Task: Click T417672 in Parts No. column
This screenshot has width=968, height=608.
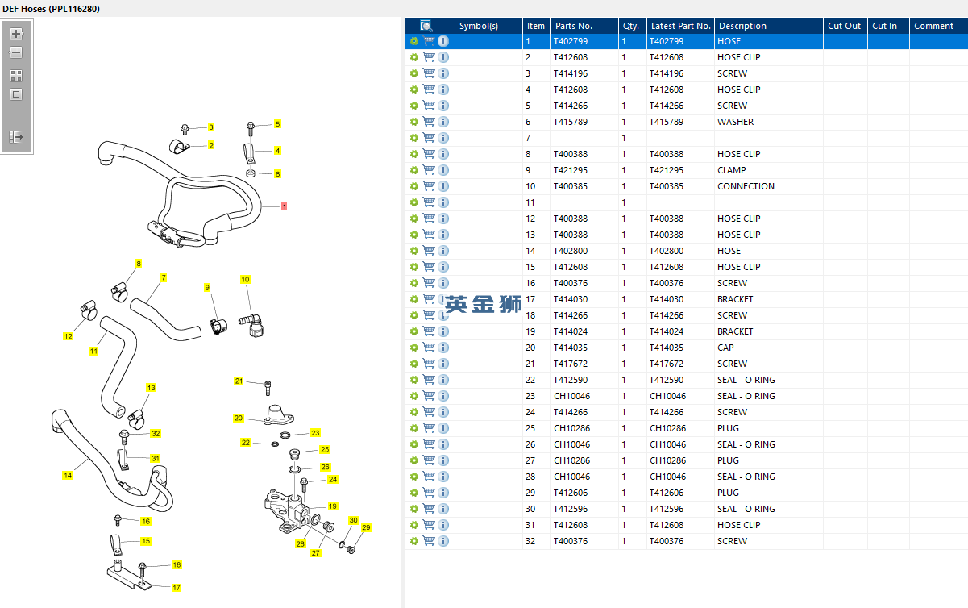Action: coord(571,364)
